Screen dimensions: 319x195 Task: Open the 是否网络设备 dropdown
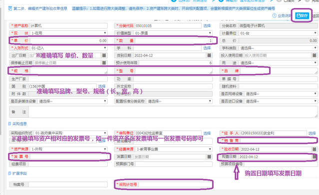(x=281, y=94)
